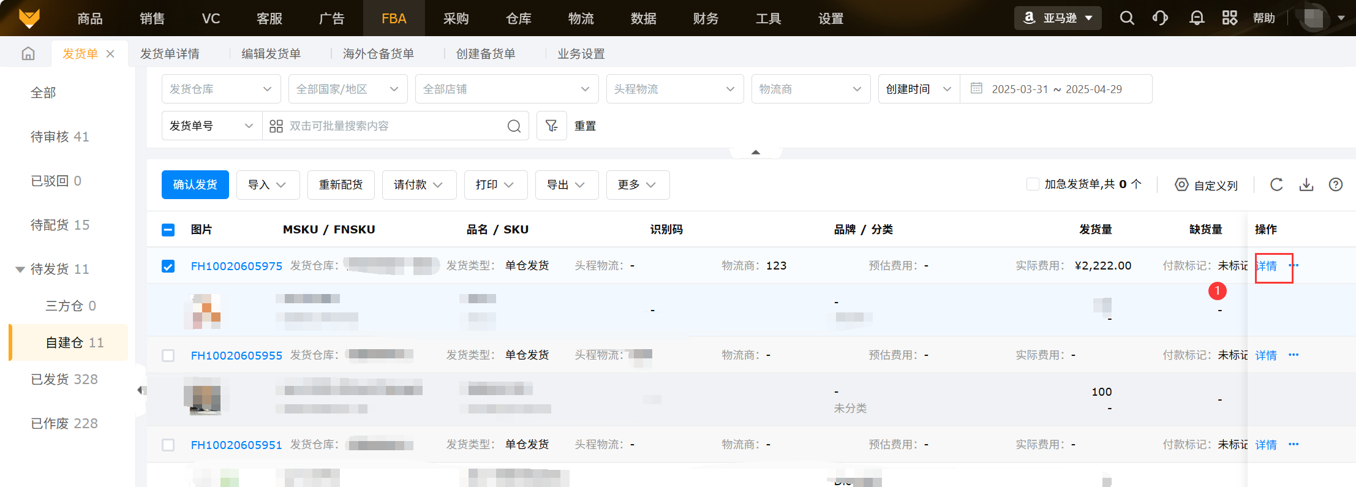Open the FBA menu
The width and height of the screenshot is (1356, 487).
coord(394,18)
